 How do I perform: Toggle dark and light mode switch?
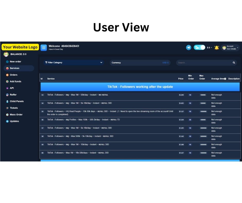click(199, 47)
